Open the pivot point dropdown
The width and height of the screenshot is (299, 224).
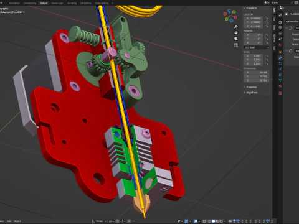point(112,221)
